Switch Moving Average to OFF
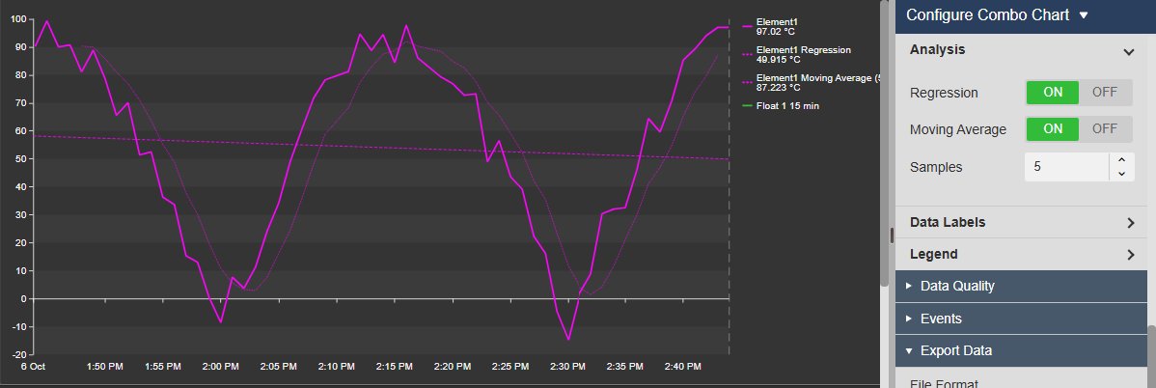This screenshot has height=388, width=1156. click(1105, 129)
